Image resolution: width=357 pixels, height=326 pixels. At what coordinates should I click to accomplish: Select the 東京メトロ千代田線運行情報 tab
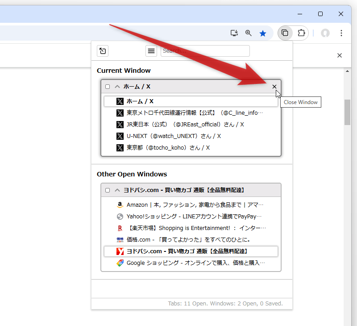[x=191, y=113]
